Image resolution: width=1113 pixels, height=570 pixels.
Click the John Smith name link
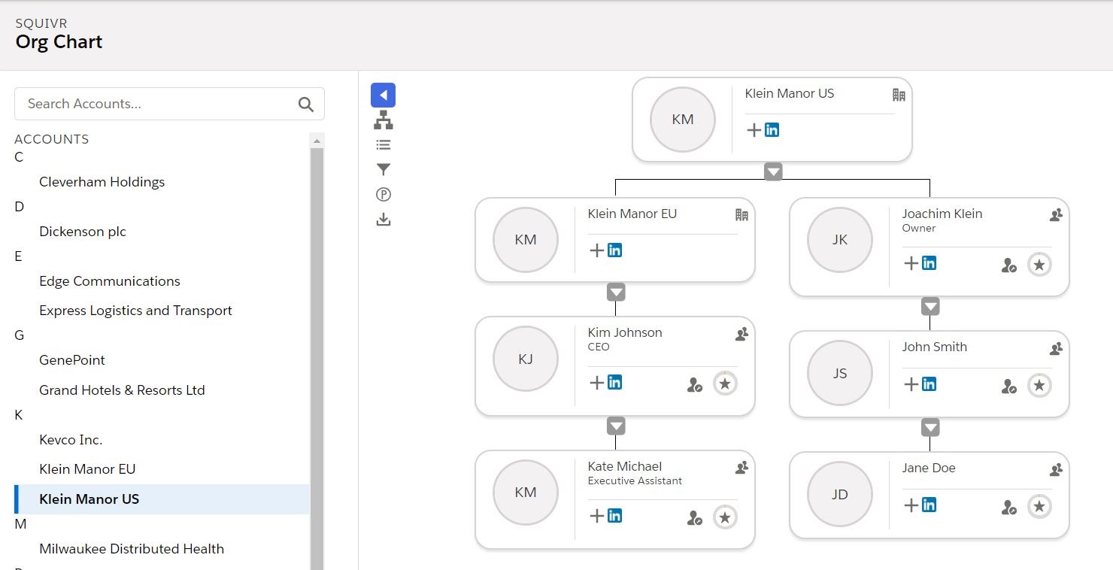pyautogui.click(x=935, y=347)
